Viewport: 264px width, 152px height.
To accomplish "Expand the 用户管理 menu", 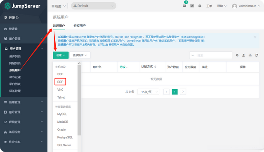I will (x=24, y=39).
